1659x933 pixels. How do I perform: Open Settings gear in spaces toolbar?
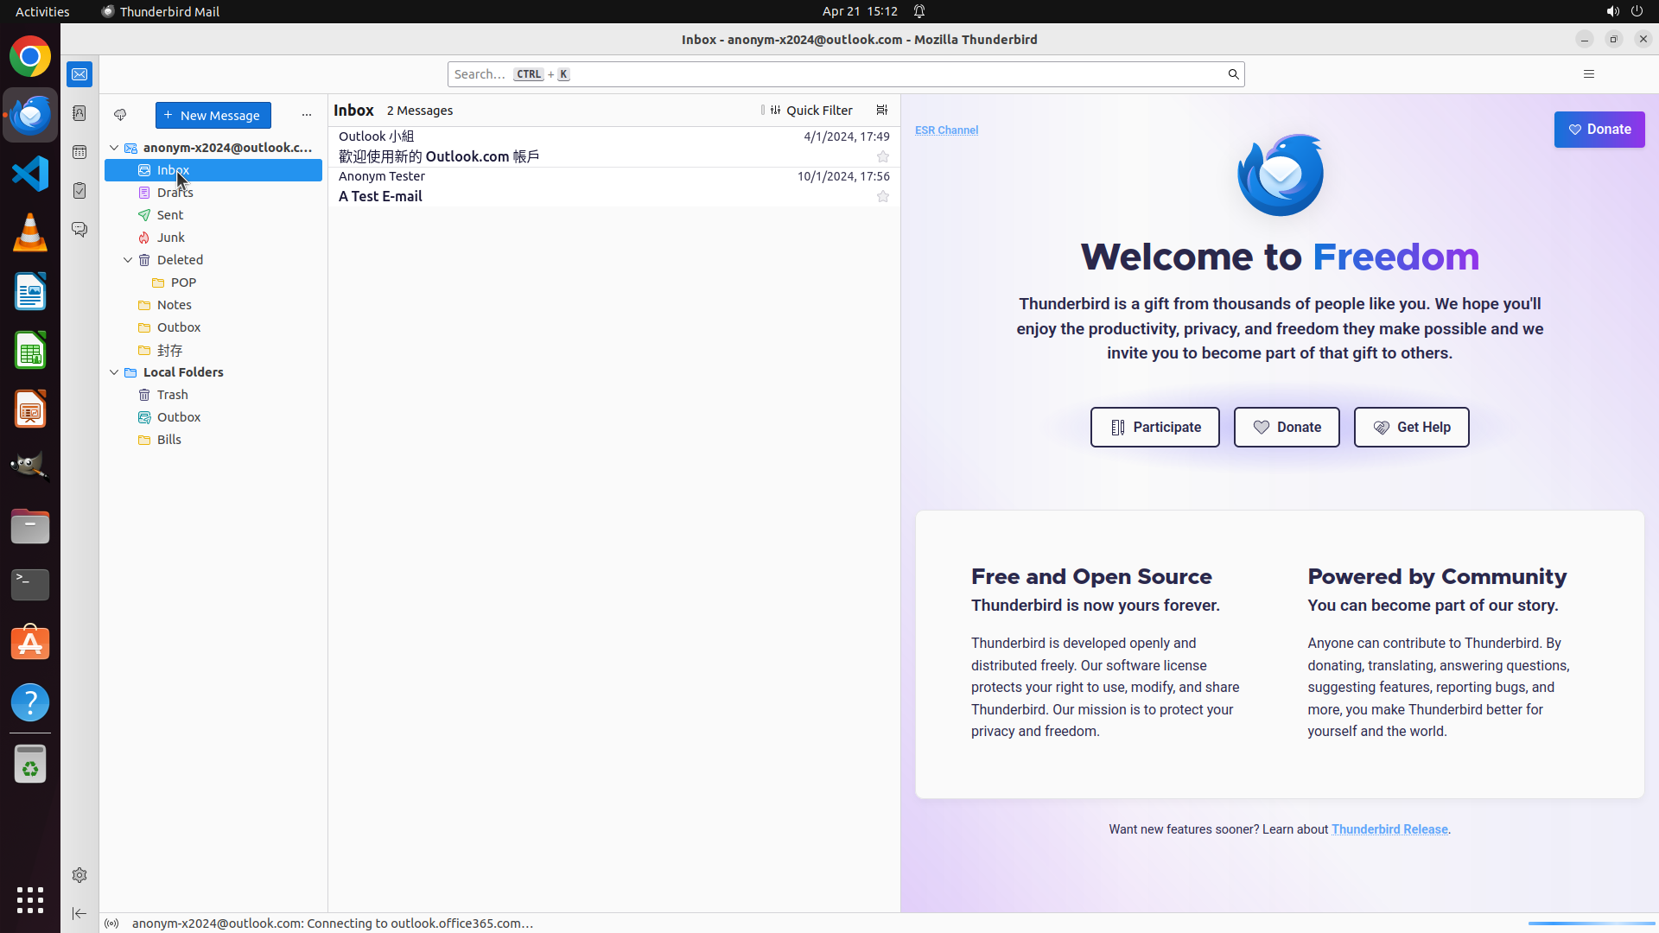click(79, 875)
